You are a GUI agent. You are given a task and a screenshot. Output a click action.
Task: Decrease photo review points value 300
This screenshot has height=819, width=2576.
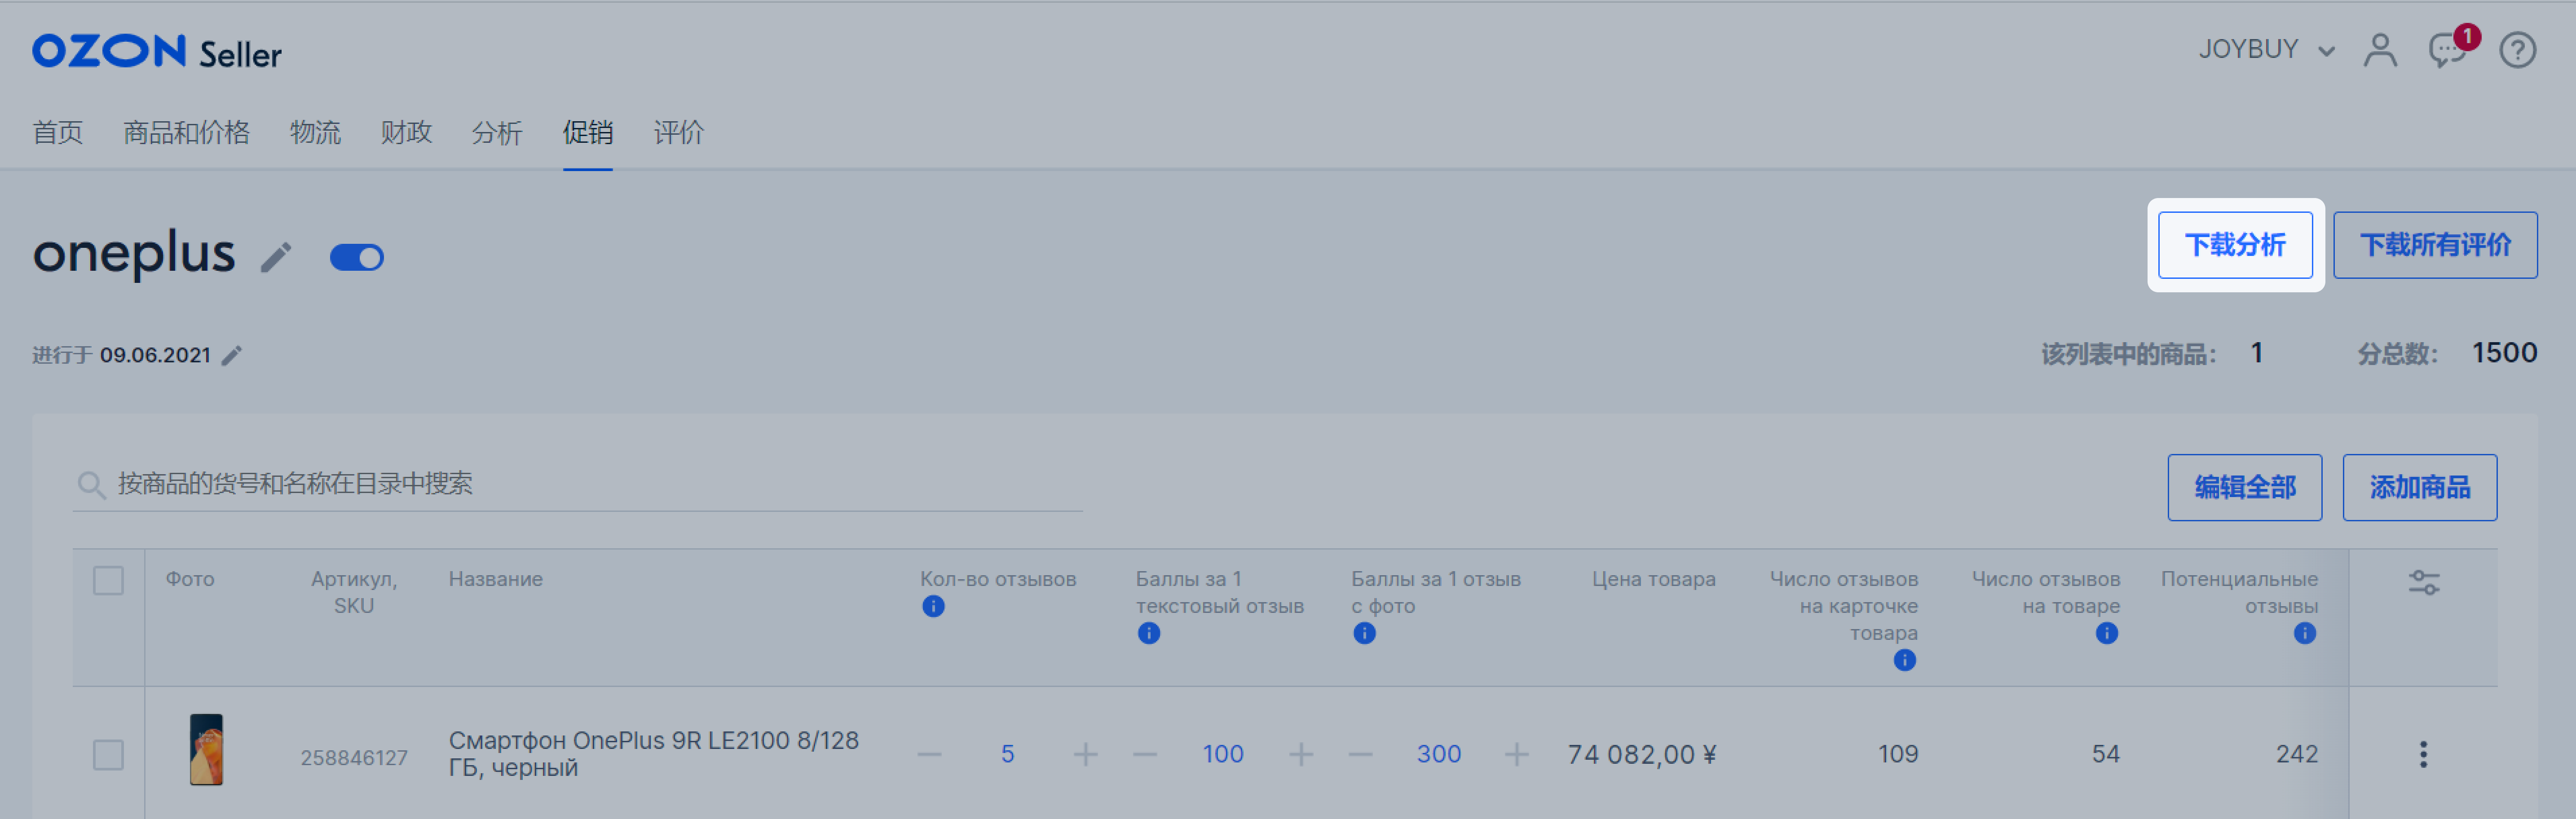click(x=1360, y=754)
